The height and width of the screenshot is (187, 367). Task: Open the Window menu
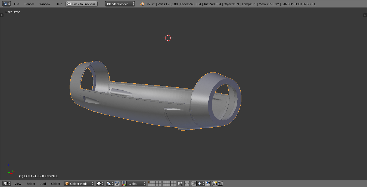click(45, 4)
